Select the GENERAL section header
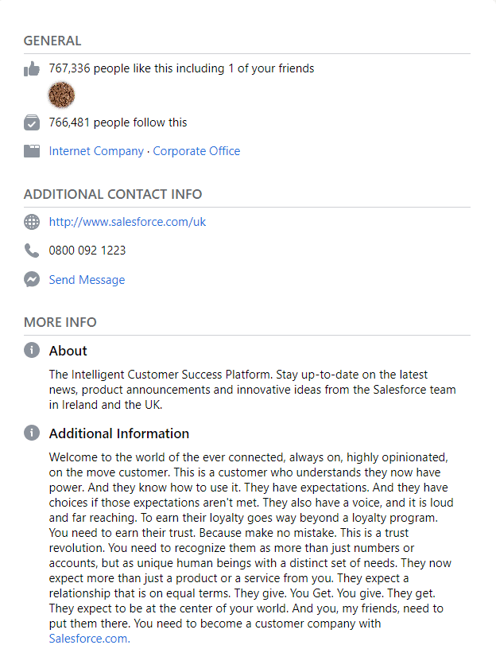The width and height of the screenshot is (496, 649). [52, 41]
